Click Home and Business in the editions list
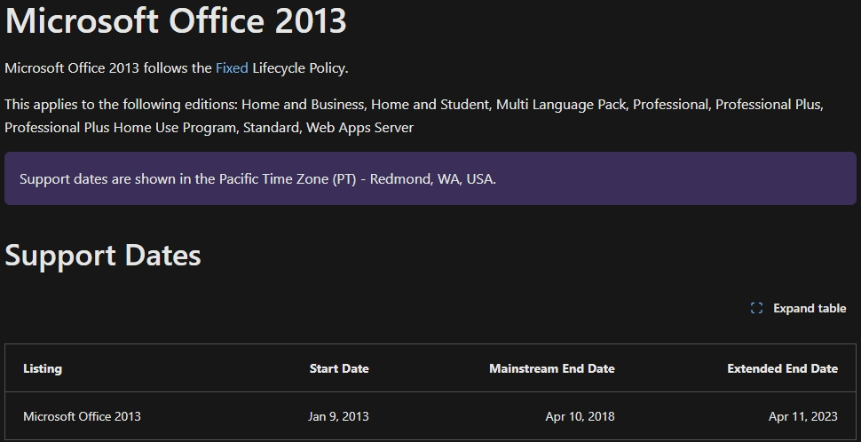This screenshot has height=442, width=861. tap(301, 105)
